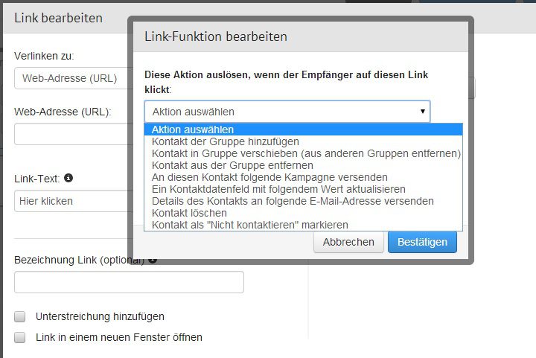Select Details des Kontakts an E-Mail-Adresse versenden

point(293,201)
